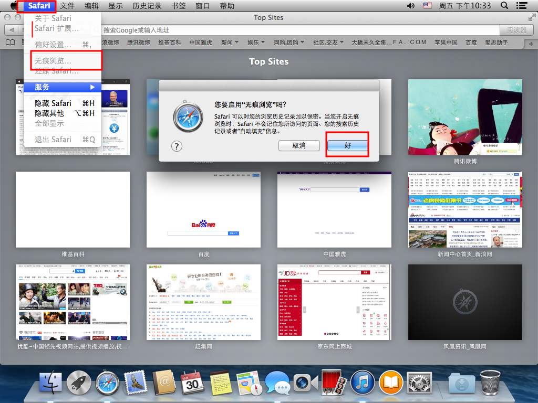
Task: Open Launchpad rocket icon in Dock
Action: (79, 383)
